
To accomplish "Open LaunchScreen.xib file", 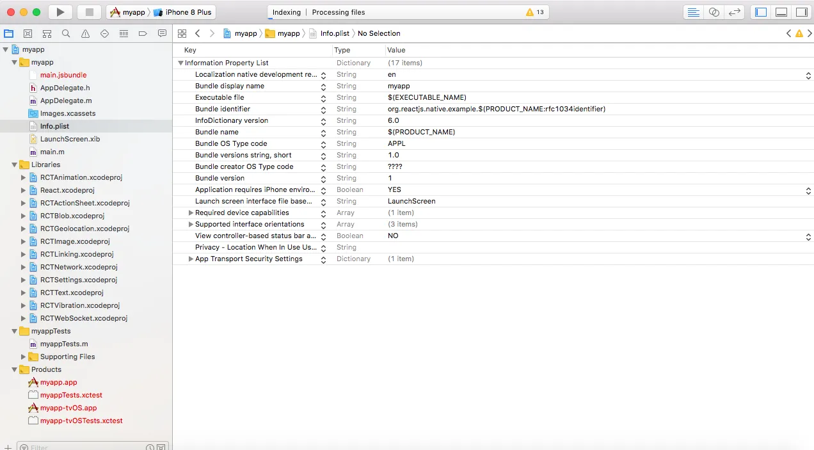I will 70,139.
